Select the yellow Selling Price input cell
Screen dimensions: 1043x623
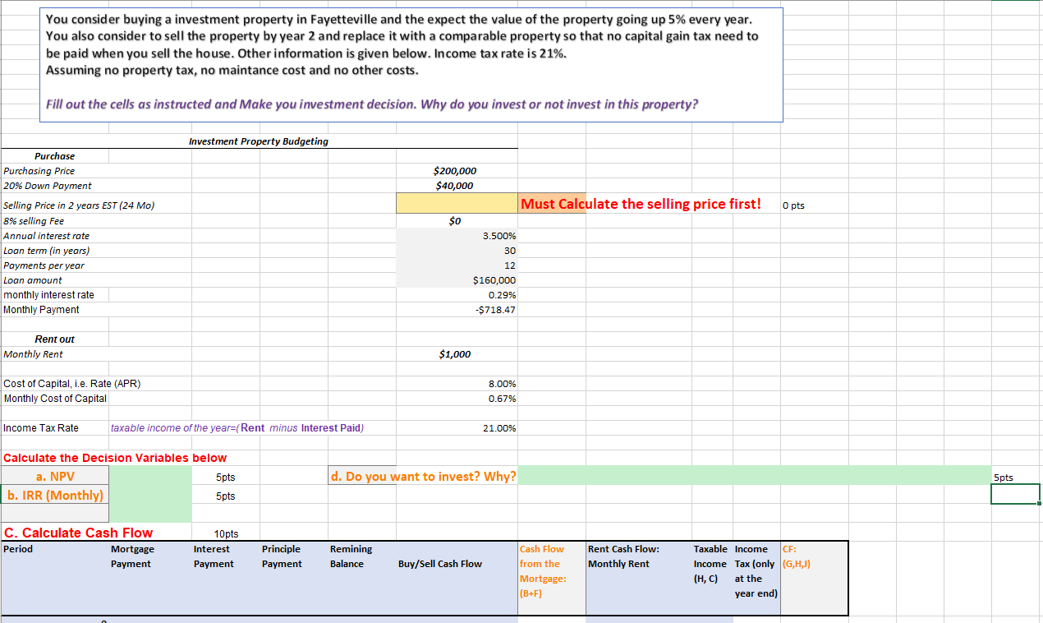(456, 203)
